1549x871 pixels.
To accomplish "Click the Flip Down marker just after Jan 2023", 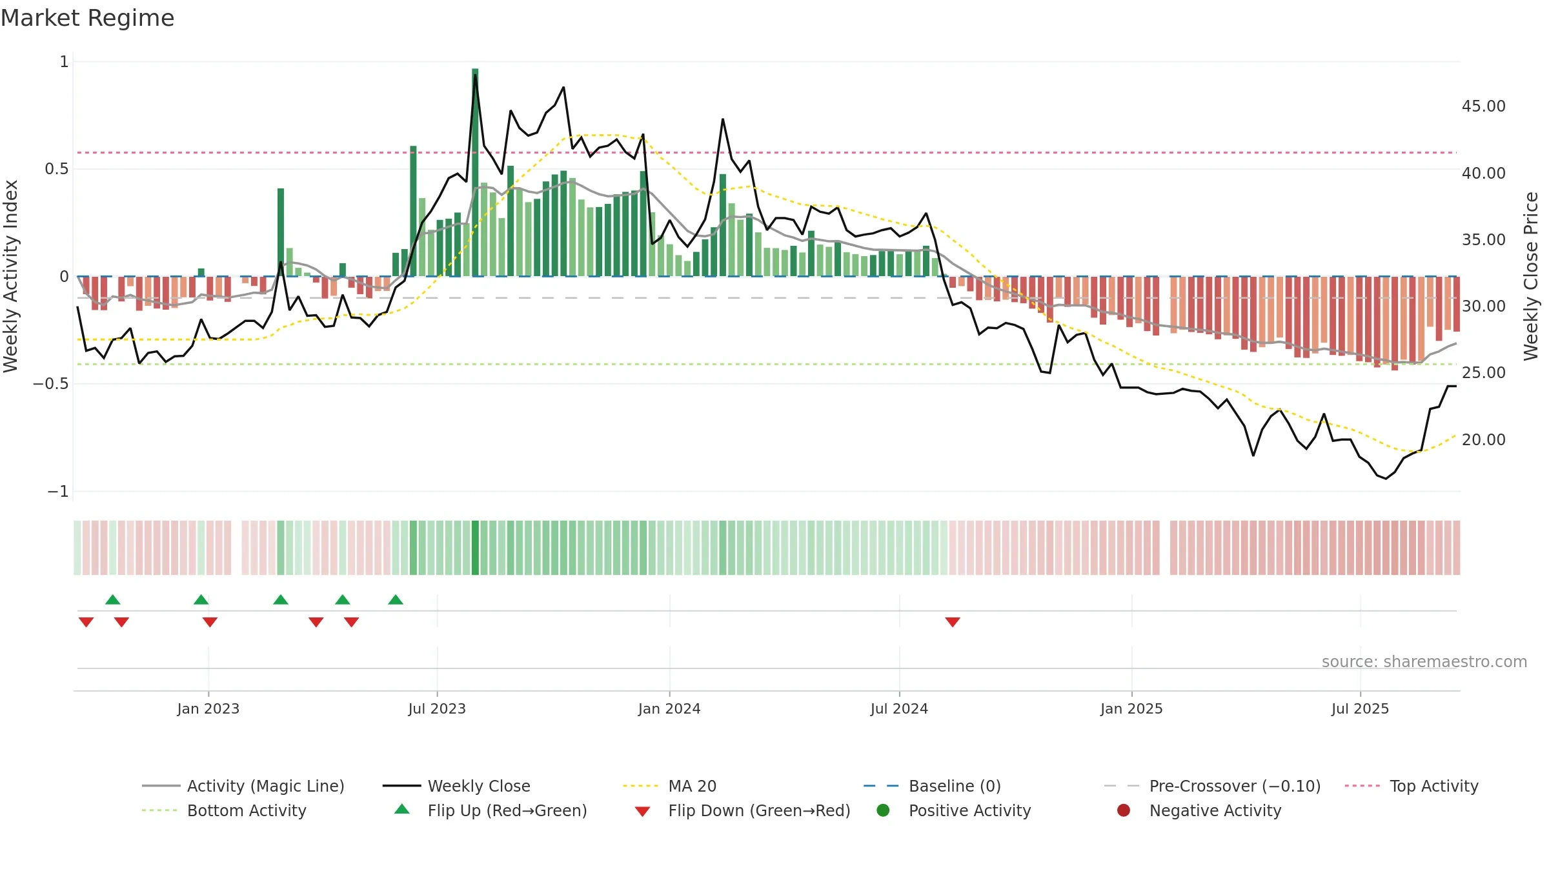I will tap(210, 622).
